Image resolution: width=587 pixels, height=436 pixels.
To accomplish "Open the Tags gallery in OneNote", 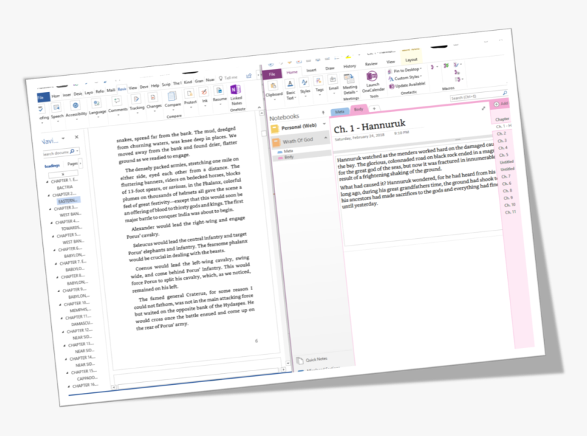I will point(318,80).
